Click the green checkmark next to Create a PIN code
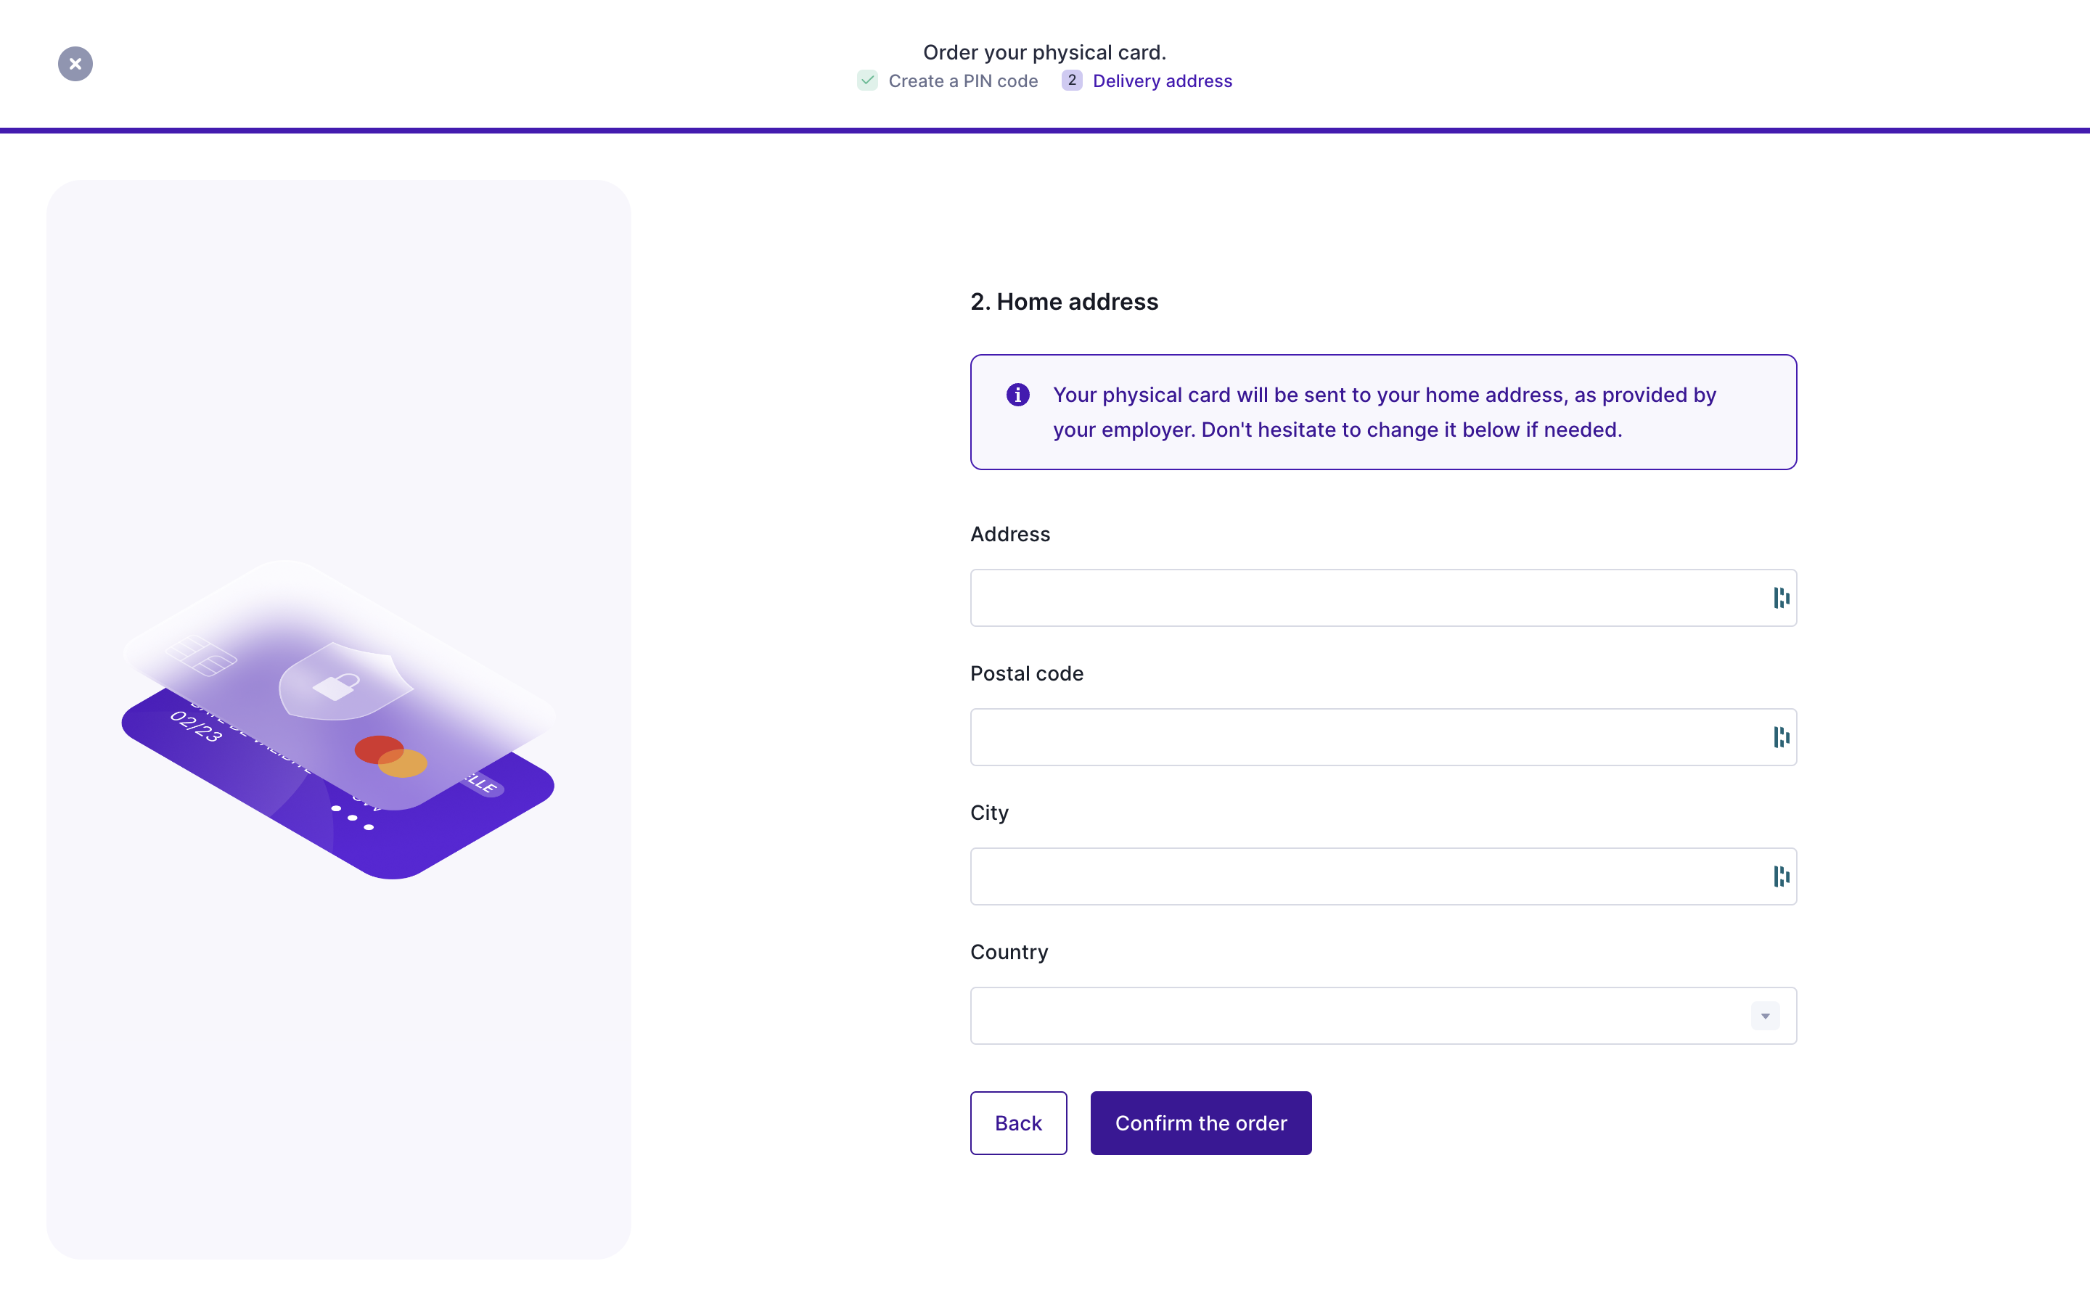 (x=868, y=81)
